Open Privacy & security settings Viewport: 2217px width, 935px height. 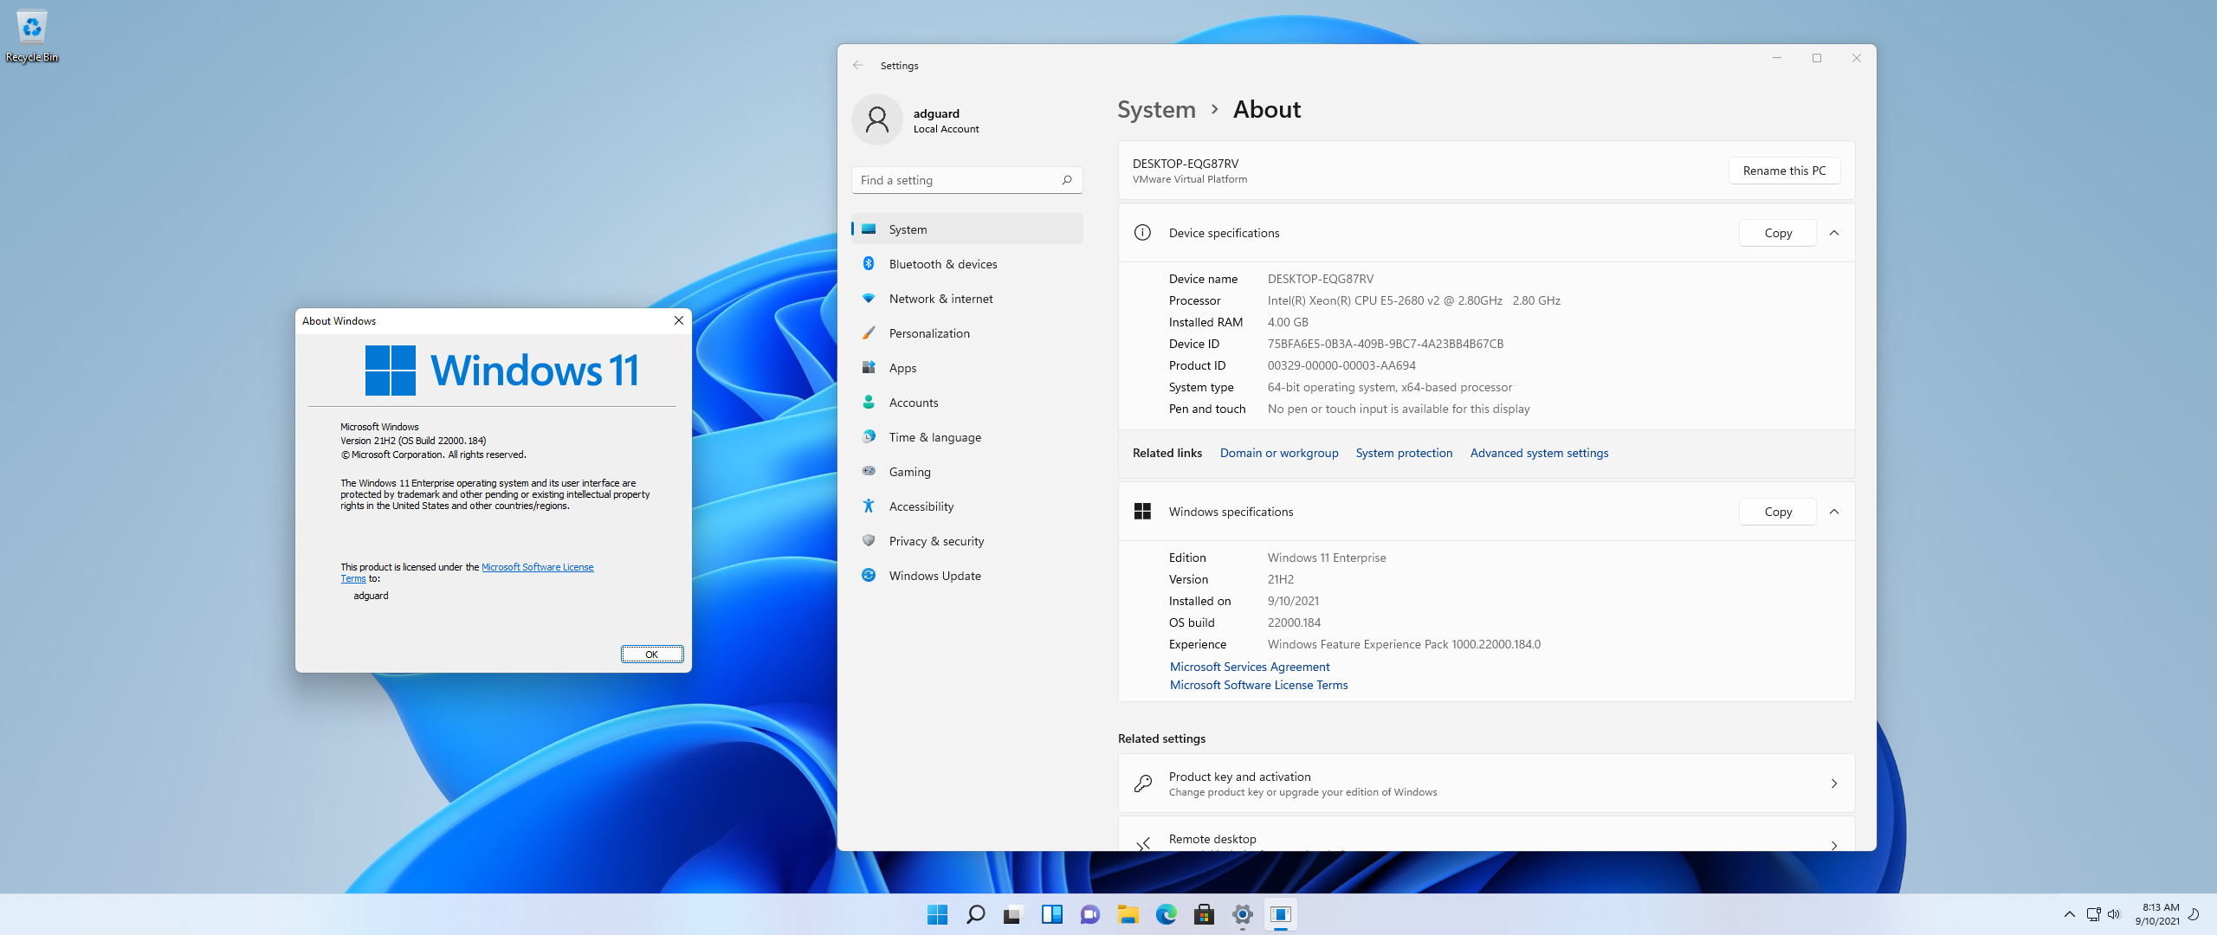936,541
